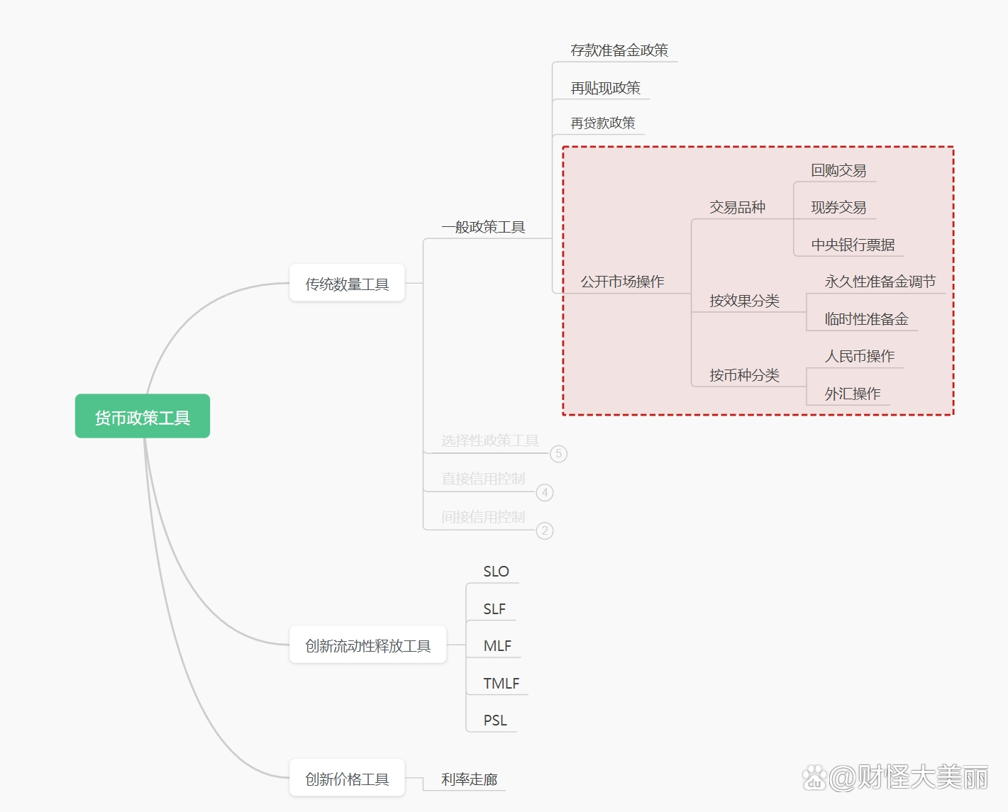
Task: Select the 创新价格工具 node
Action: [347, 778]
